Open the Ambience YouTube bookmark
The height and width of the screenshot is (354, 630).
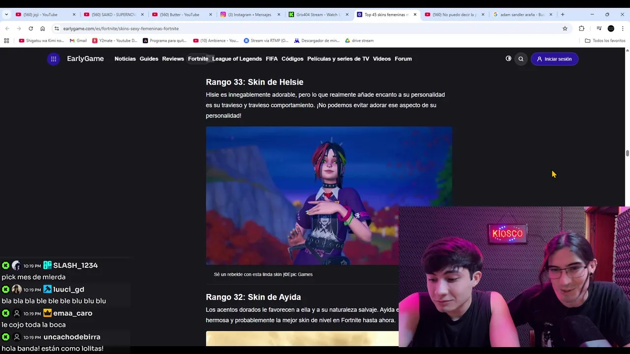click(x=216, y=41)
